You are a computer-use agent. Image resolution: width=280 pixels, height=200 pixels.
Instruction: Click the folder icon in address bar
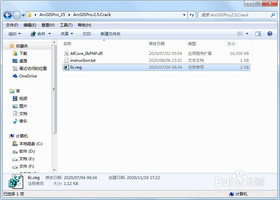[29, 15]
